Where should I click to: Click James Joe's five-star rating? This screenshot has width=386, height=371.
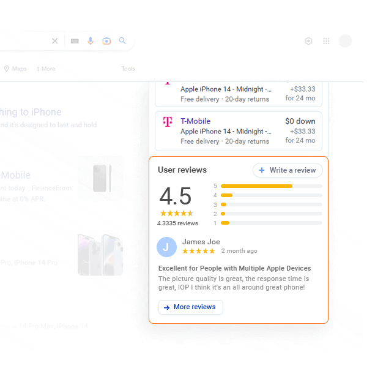coord(198,251)
